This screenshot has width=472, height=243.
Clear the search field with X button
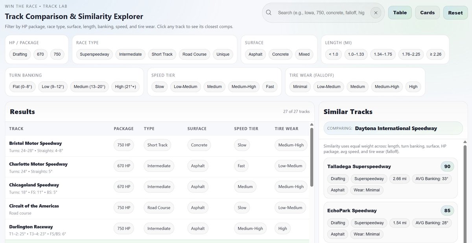(x=376, y=13)
